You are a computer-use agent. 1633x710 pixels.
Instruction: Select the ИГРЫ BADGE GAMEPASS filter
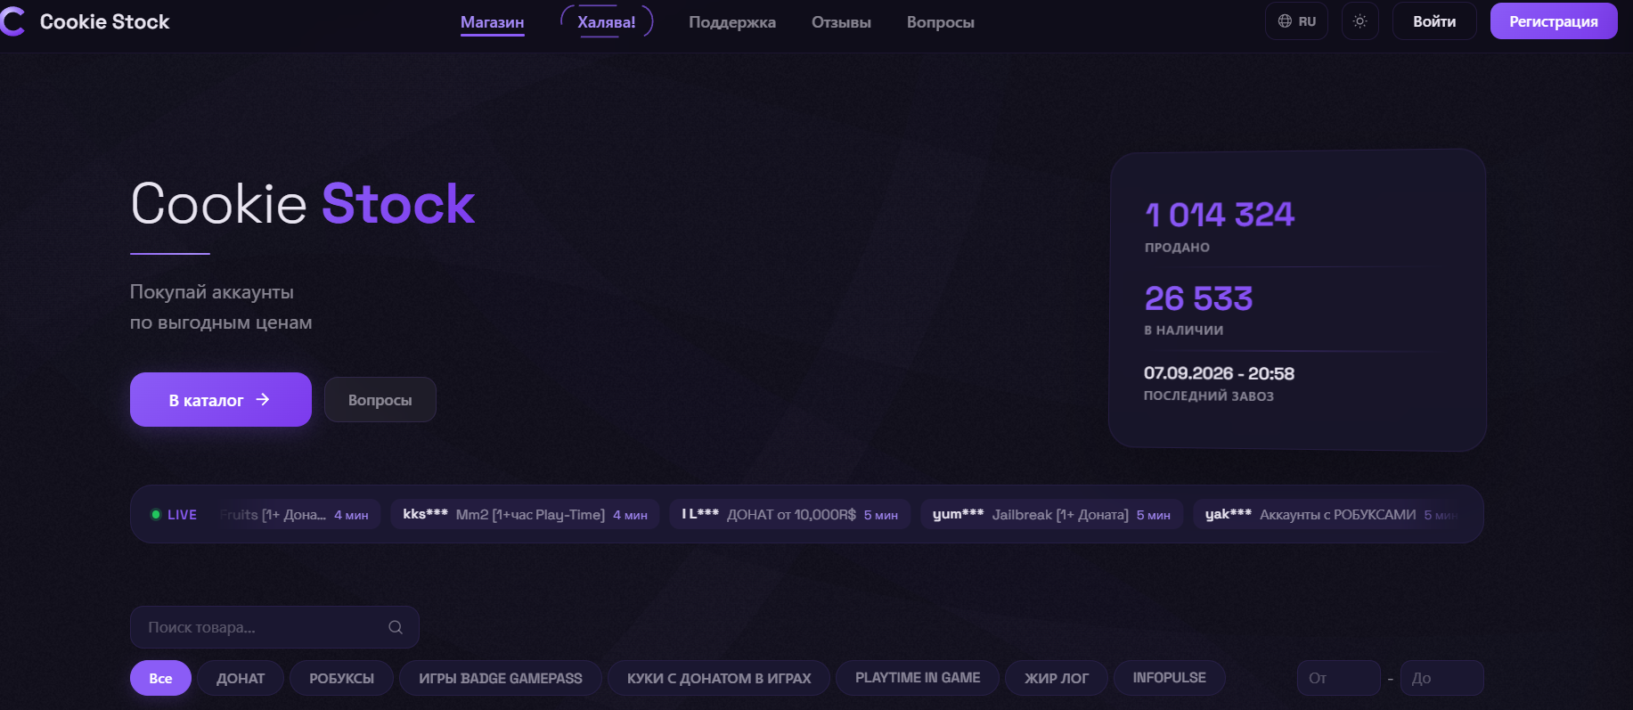[501, 678]
